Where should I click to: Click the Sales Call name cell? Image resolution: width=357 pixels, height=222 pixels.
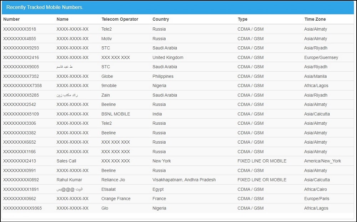coord(66,161)
